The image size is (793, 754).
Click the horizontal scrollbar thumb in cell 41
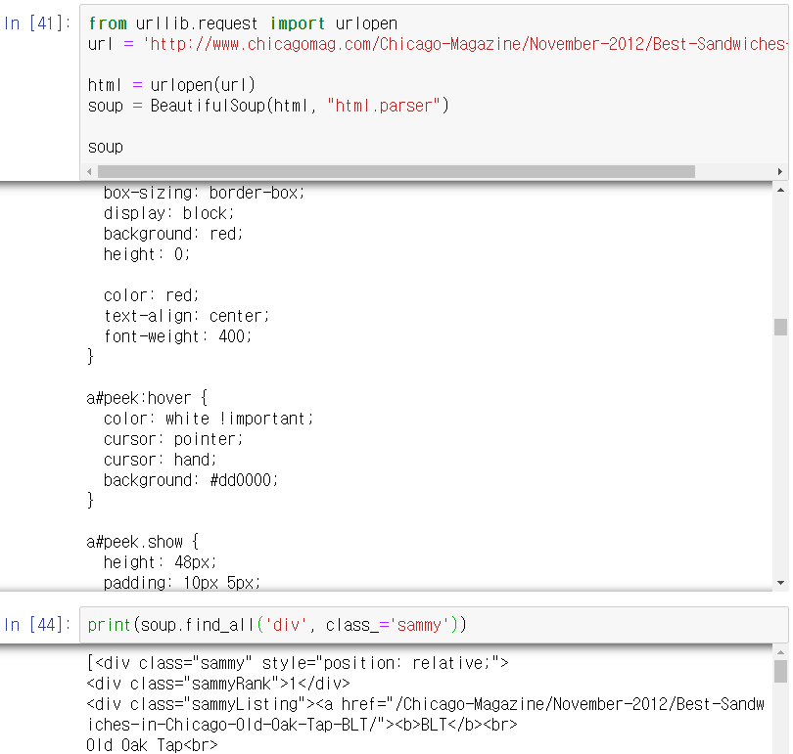396,172
